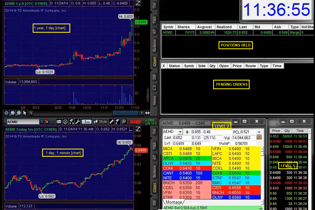Click the Price column header in time and sales
The width and height of the screenshot is (315, 210).
click(x=276, y=131)
